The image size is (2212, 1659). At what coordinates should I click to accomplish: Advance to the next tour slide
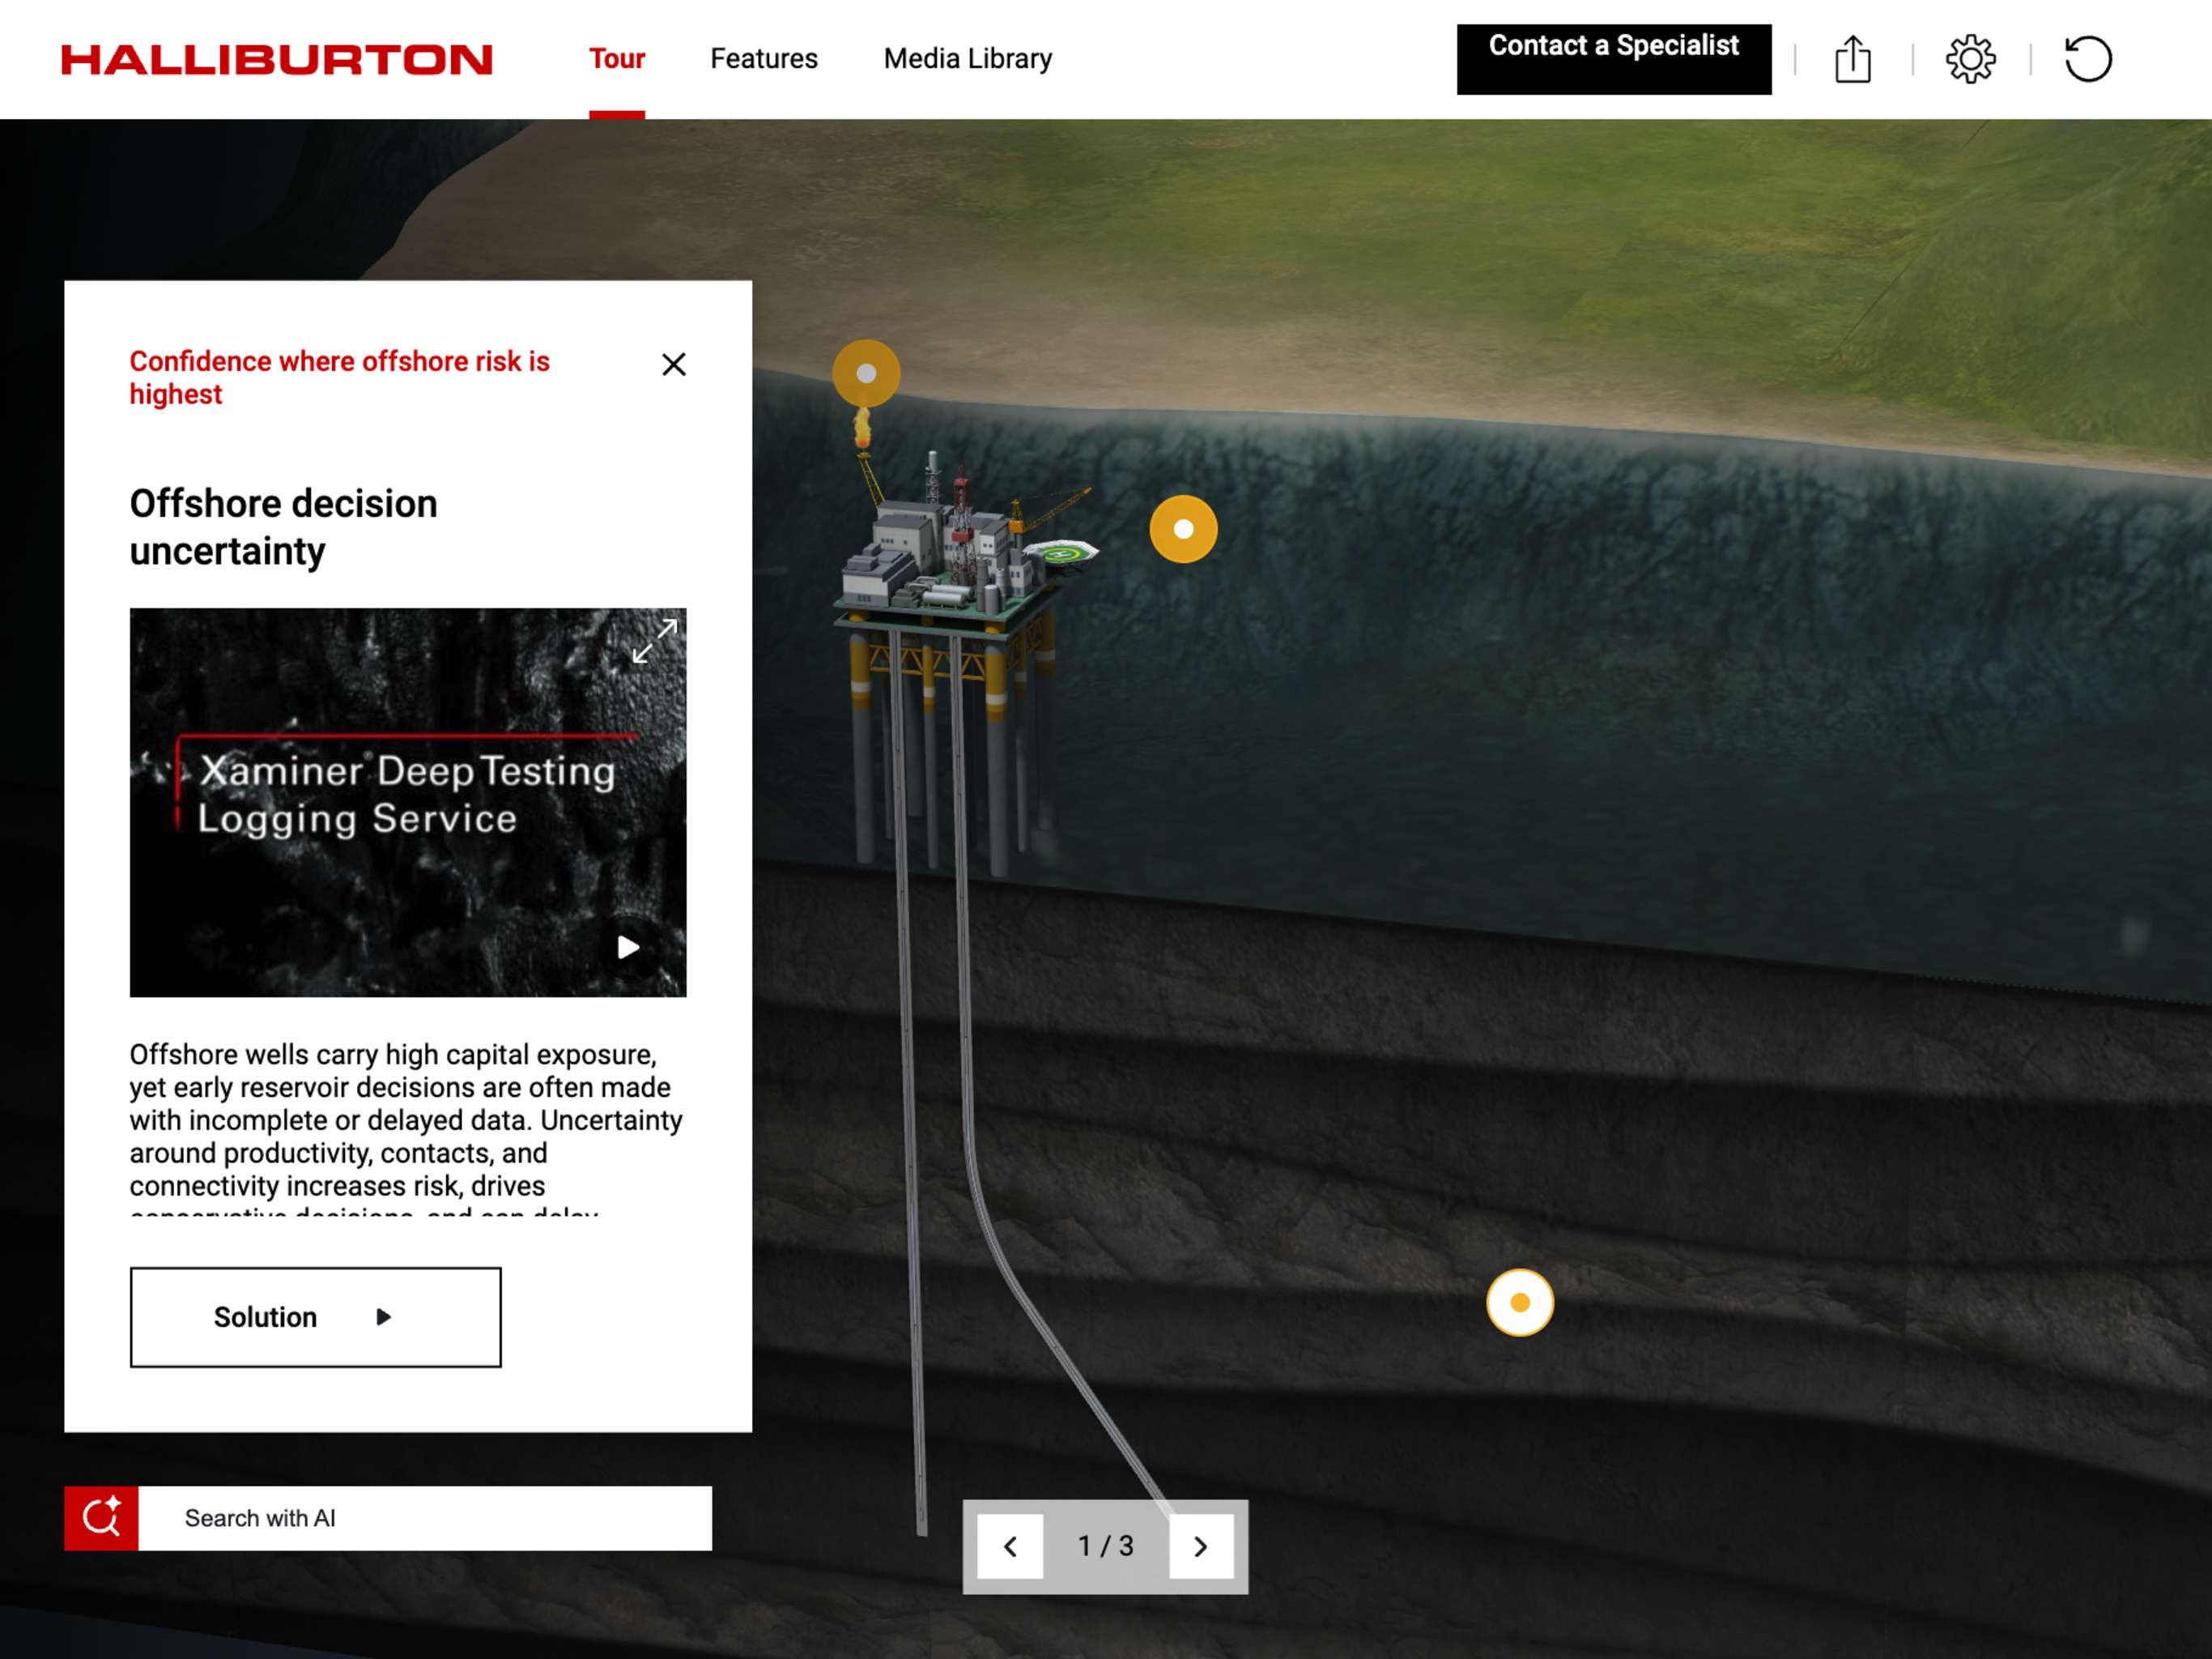pyautogui.click(x=1201, y=1547)
